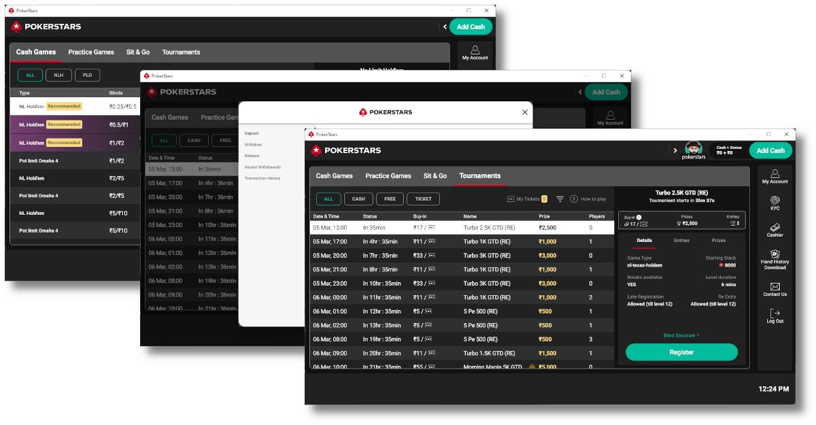Open Hand History Download
The image size is (816, 425).
pyautogui.click(x=775, y=254)
